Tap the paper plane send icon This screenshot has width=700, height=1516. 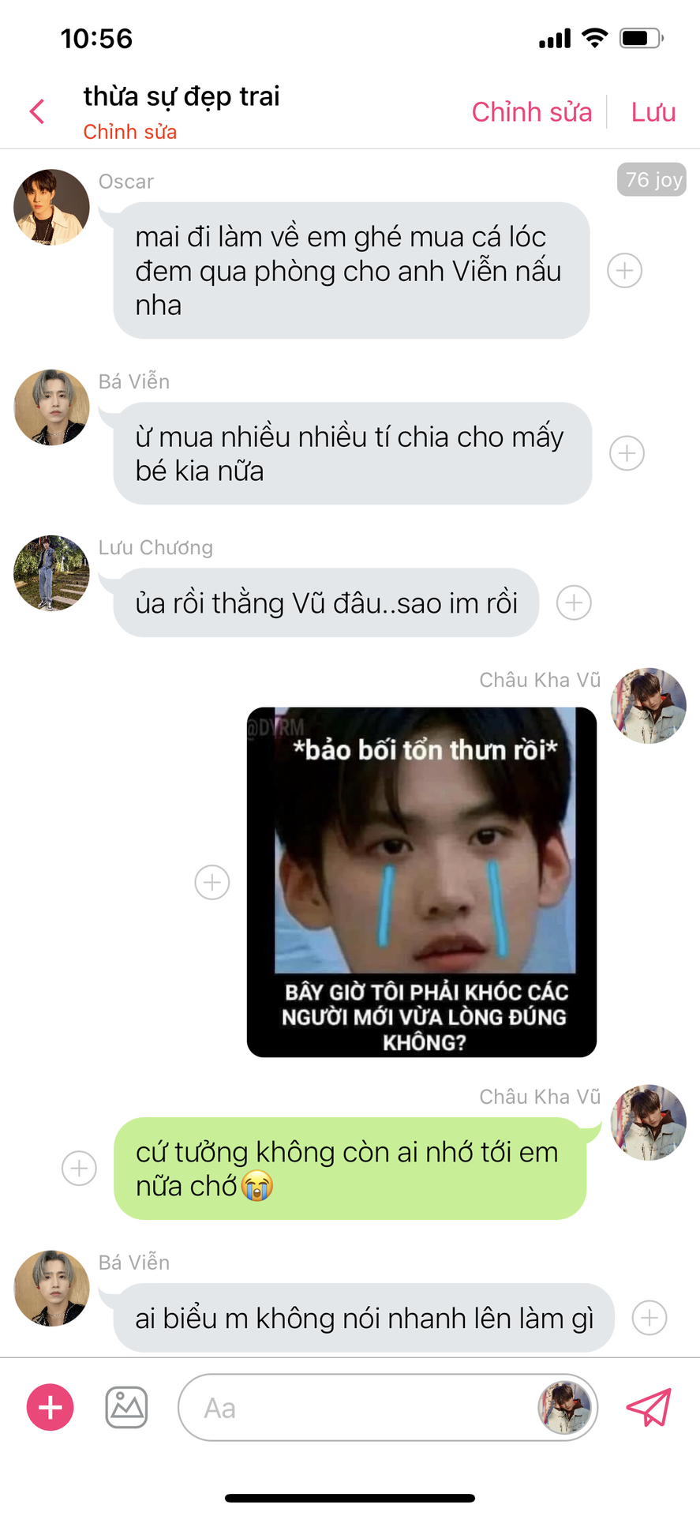click(649, 1407)
